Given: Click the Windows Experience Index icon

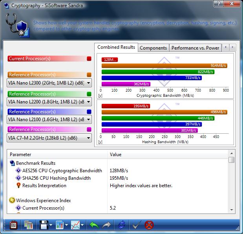Looking at the screenshot, I should pyautogui.click(x=12, y=200).
